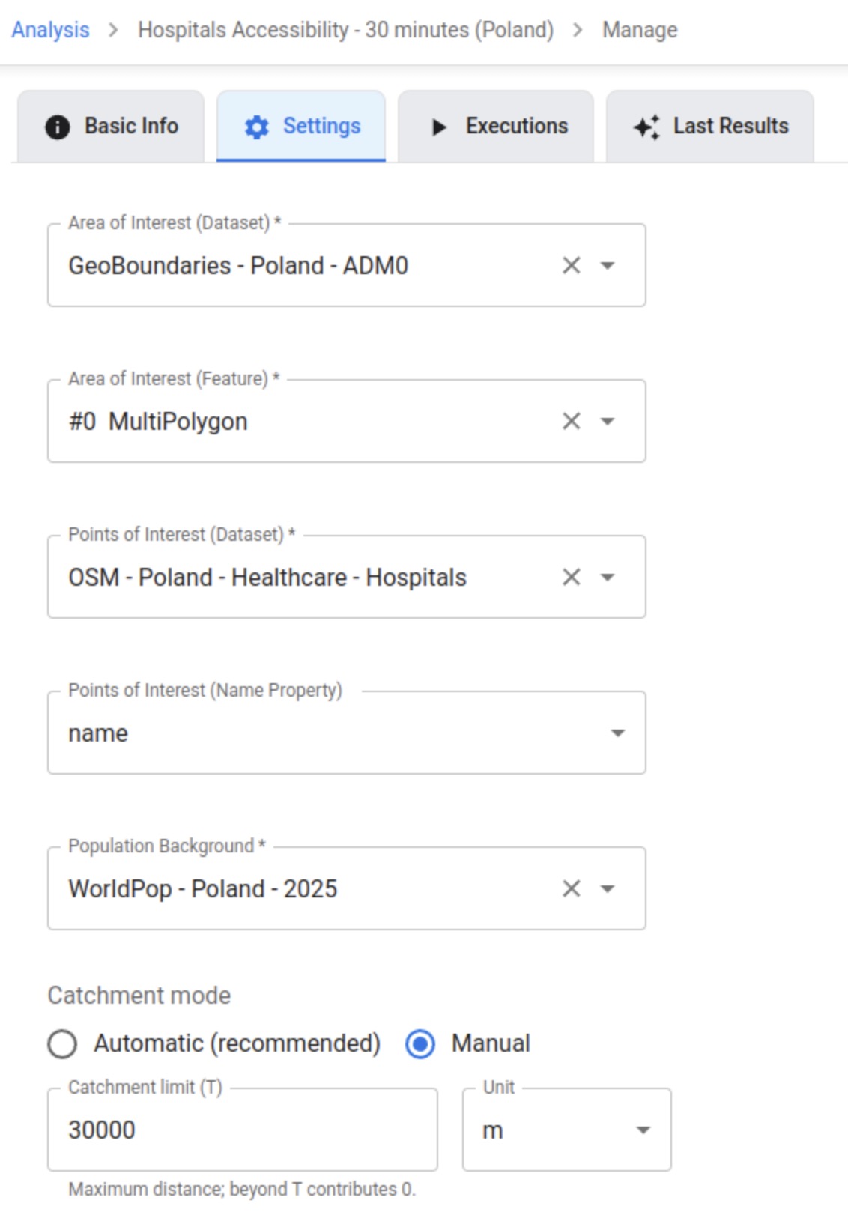
Task: Click the play icon on Executions tab
Action: (x=439, y=127)
